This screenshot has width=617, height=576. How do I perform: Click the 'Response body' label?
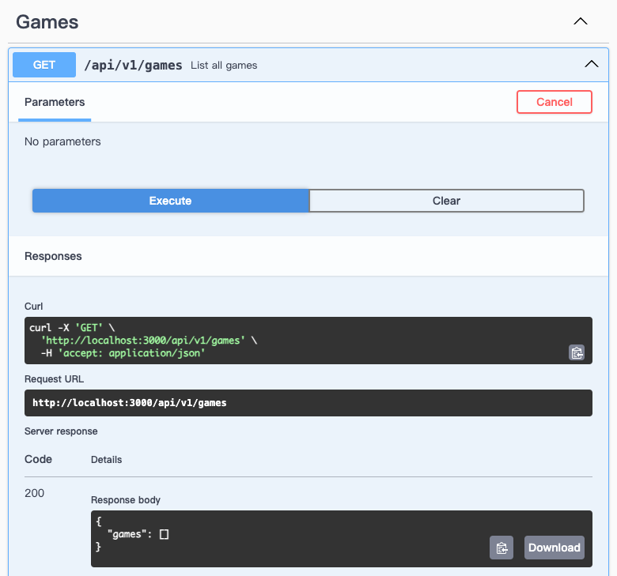(126, 499)
